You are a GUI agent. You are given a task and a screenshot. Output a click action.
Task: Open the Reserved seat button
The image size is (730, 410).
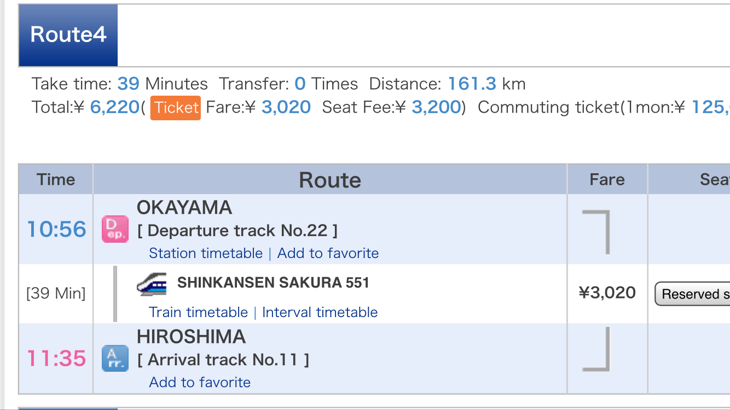(693, 294)
